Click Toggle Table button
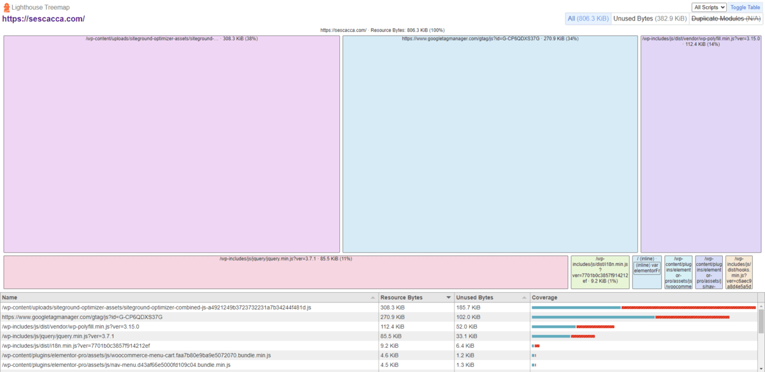765x372 pixels. 745,8
